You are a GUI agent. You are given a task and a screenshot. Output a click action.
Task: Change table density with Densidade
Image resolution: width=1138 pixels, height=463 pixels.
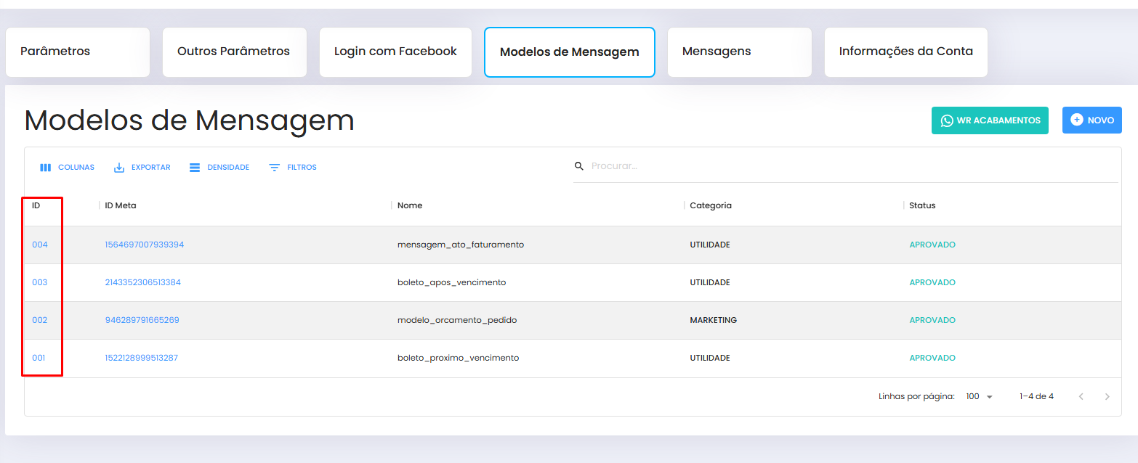[x=219, y=168]
